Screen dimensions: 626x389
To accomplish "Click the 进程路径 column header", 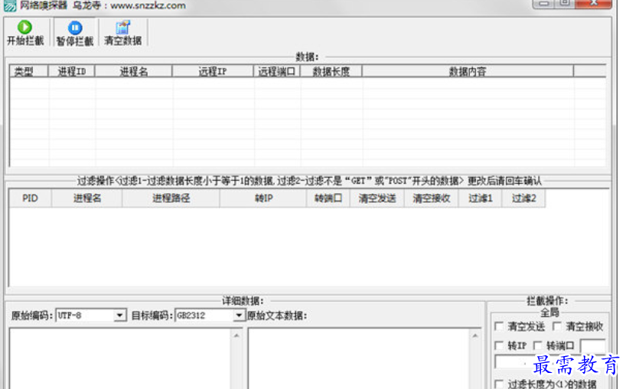I will click(171, 198).
